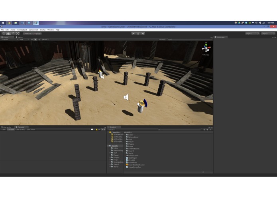277x197 pixels.
Task: Toggle the 2D scene view mode
Action: (32, 39)
